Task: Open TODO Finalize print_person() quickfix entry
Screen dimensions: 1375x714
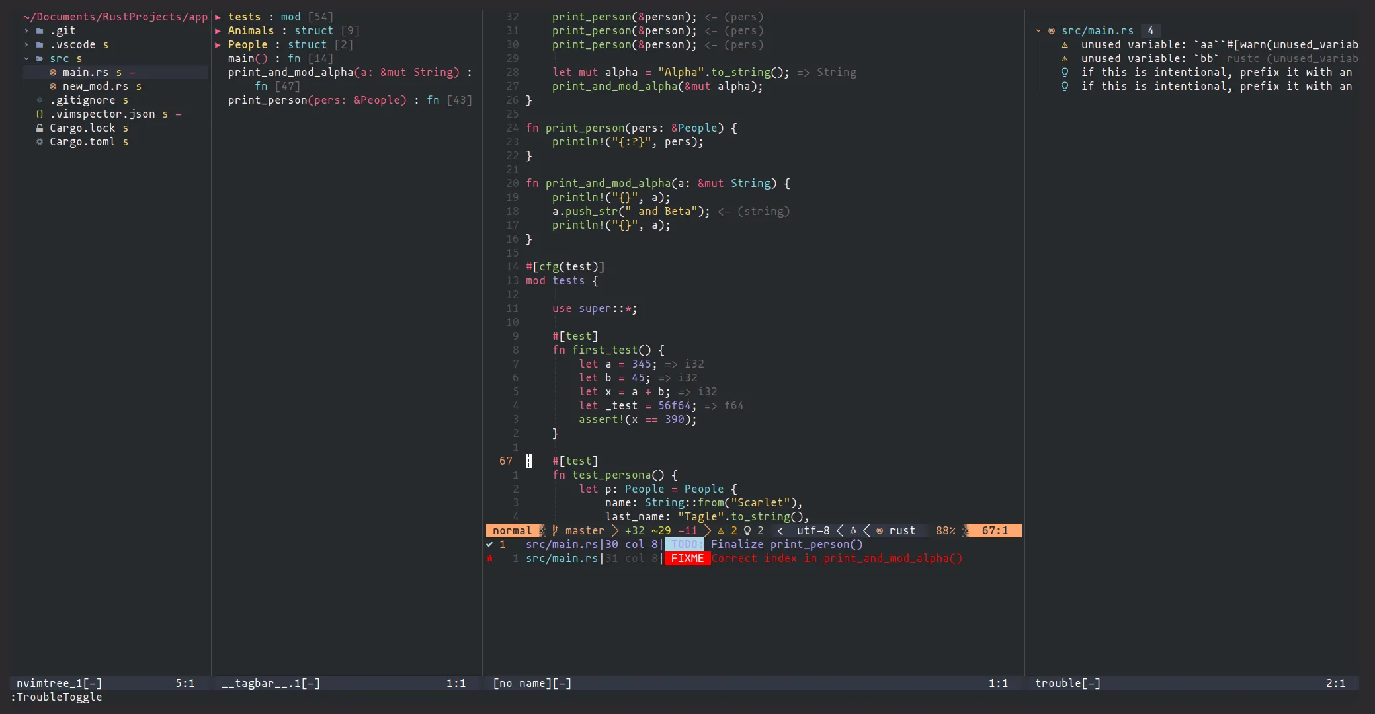Action: tap(694, 545)
